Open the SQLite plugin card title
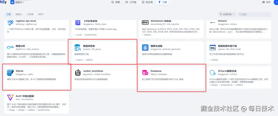 tap(20, 71)
